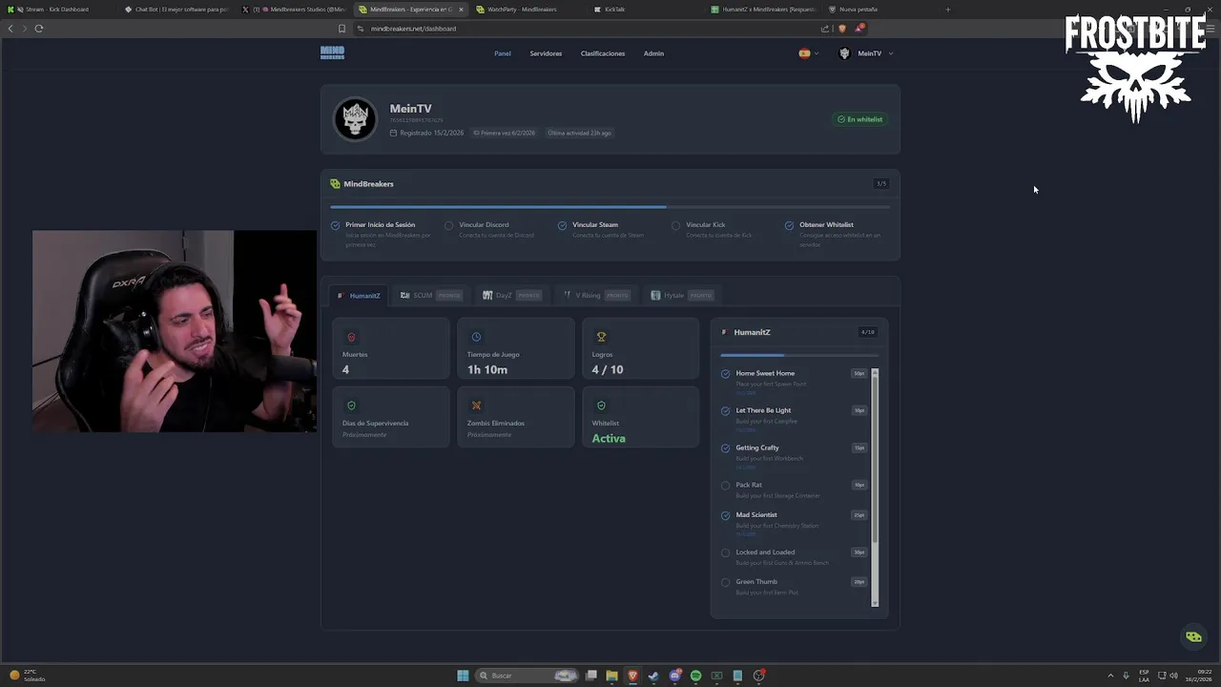
Task: Open a new browser tab plus button
Action: tap(947, 10)
